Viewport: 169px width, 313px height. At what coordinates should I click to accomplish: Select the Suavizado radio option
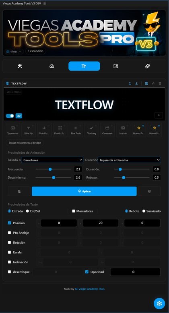coord(144,211)
